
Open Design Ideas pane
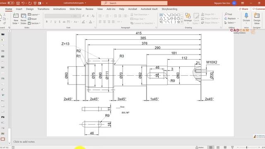[257, 19]
